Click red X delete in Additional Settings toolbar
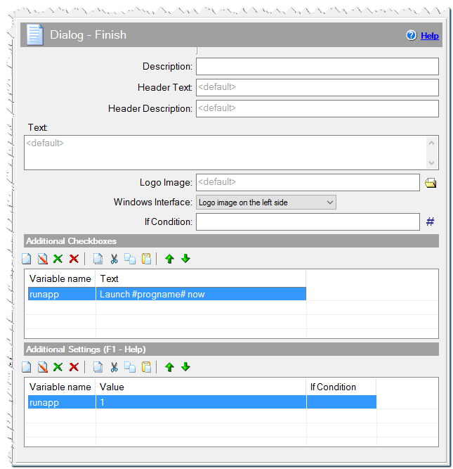This screenshot has height=469, width=453. point(74,367)
